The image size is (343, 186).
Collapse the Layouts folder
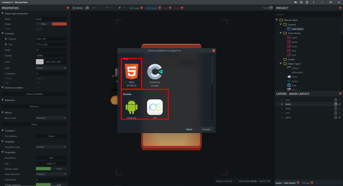[x=280, y=24]
